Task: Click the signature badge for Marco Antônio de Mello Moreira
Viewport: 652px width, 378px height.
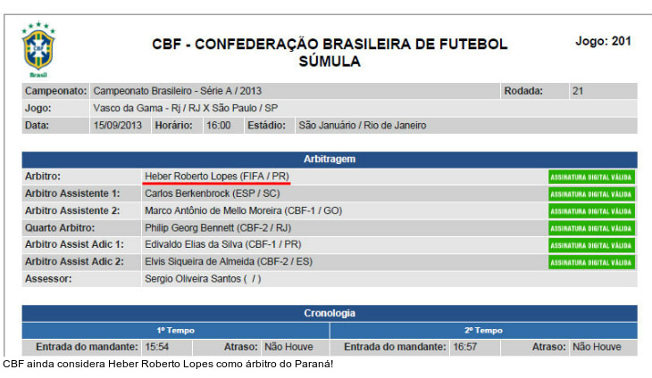Action: 591,211
